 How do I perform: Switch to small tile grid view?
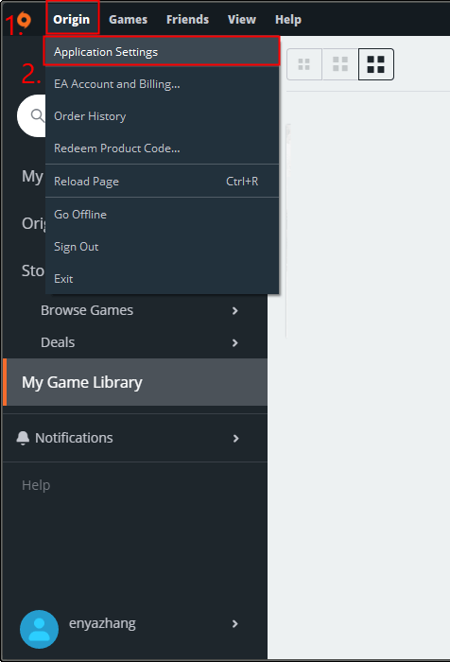coord(304,64)
